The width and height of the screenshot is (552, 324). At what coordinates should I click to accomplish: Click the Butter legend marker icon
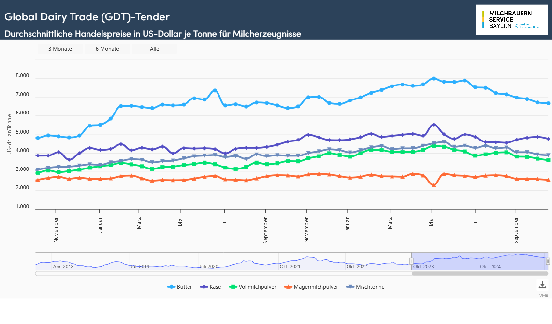(x=171, y=287)
